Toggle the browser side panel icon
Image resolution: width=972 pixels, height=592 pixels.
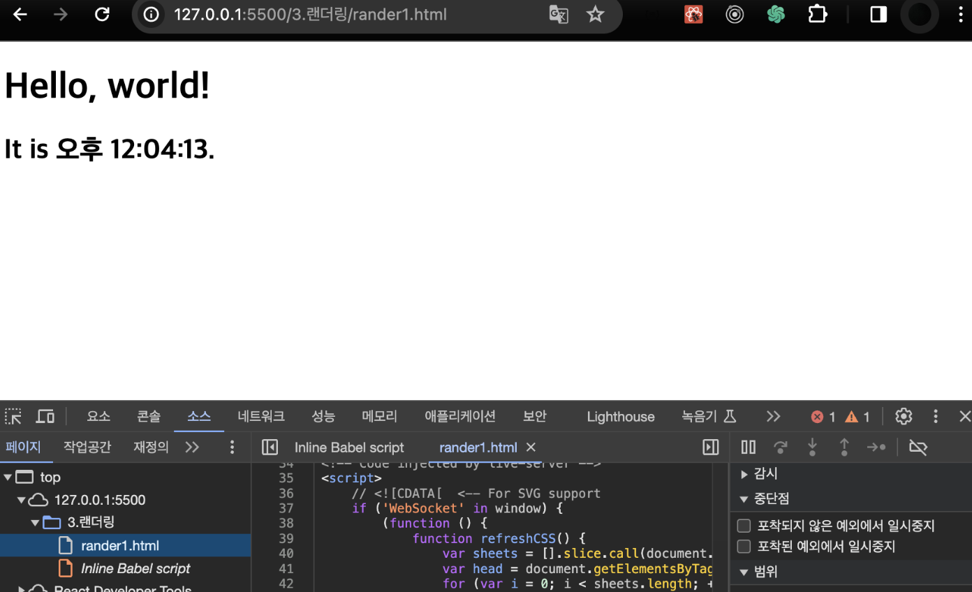pos(878,15)
